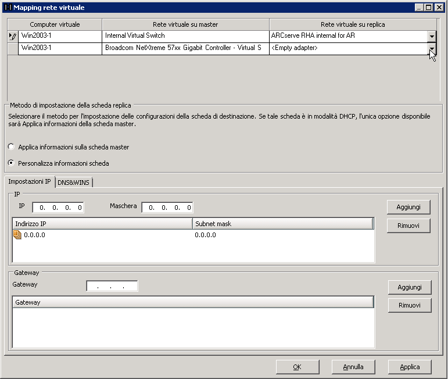
Task: Click the application icon in title bar
Action: [x=8, y=8]
